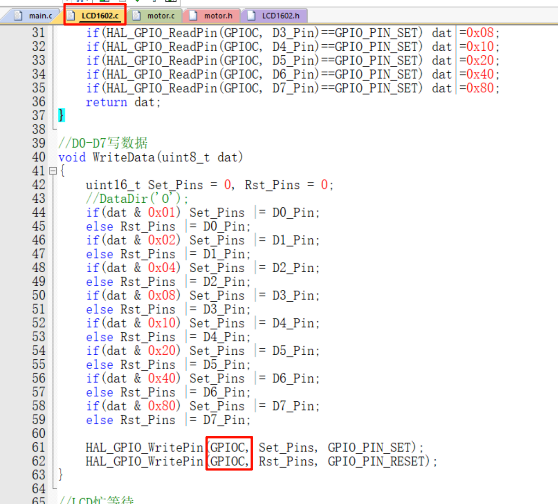
Task: Click the document icon on the motor.h tab
Action: (192, 15)
